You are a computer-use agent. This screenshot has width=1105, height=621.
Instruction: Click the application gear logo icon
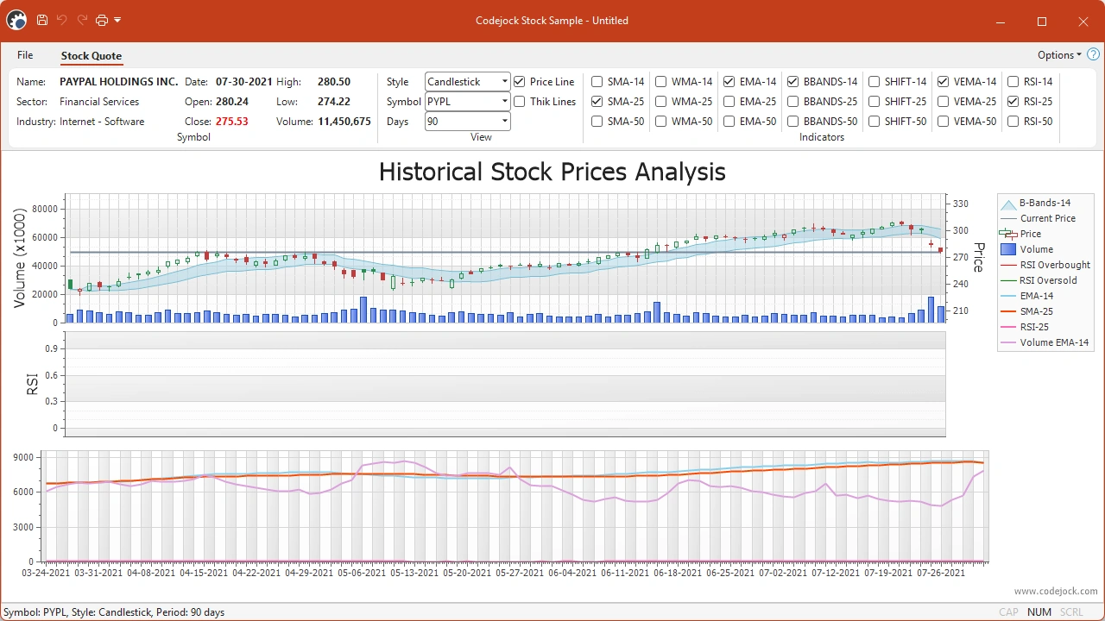coord(16,20)
